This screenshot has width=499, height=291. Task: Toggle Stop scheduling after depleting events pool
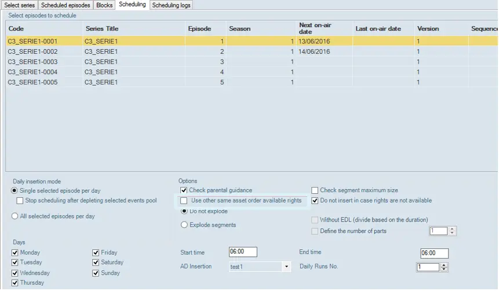click(20, 201)
